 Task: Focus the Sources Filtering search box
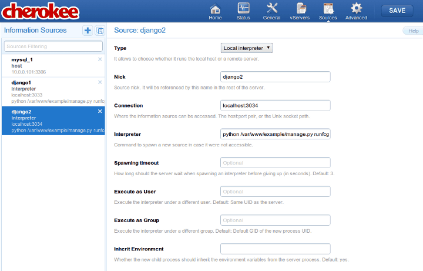pos(53,46)
